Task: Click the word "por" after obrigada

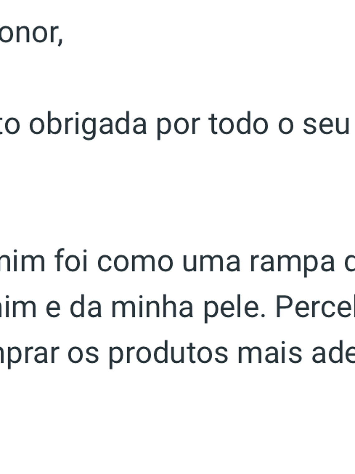Action: 177,125
